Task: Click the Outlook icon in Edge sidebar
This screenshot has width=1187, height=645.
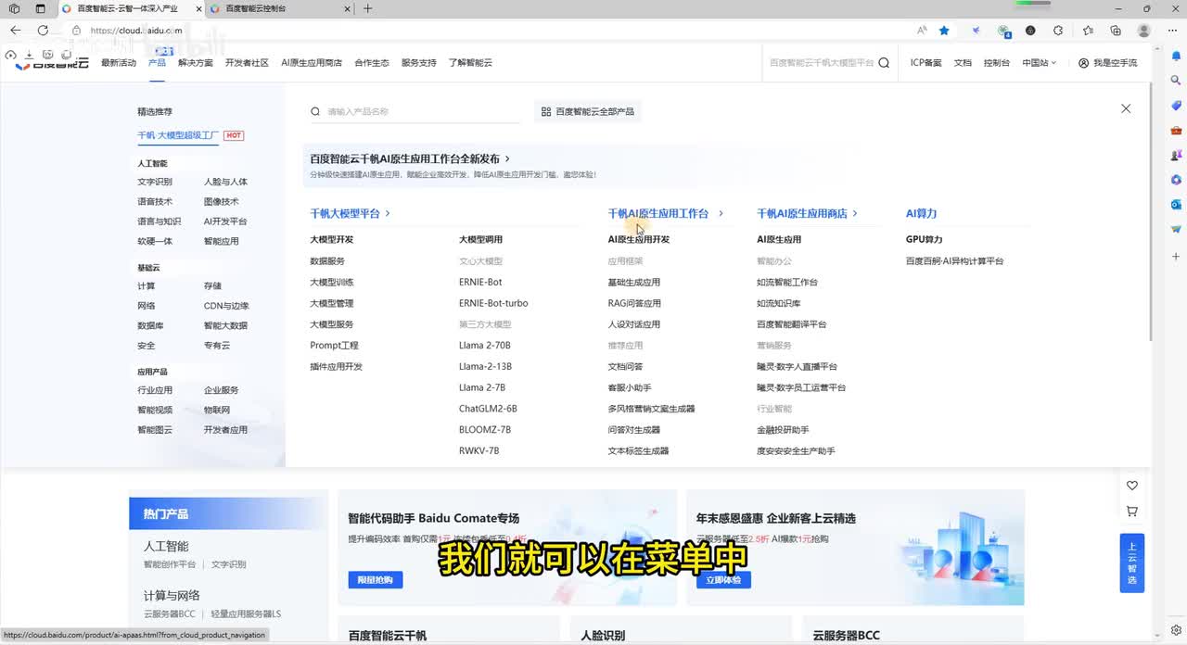Action: (1176, 204)
